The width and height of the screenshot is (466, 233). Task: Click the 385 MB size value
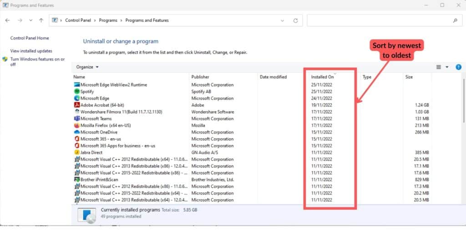422,152
